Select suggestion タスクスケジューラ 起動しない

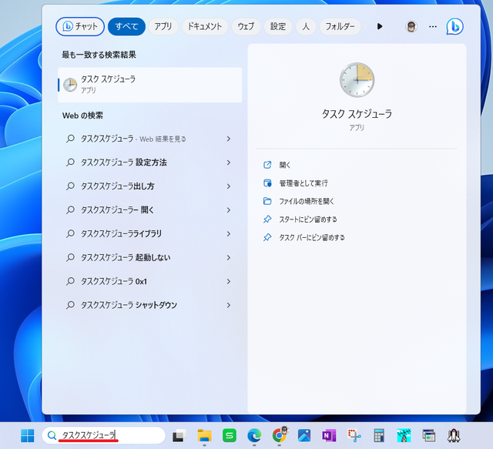point(149,257)
